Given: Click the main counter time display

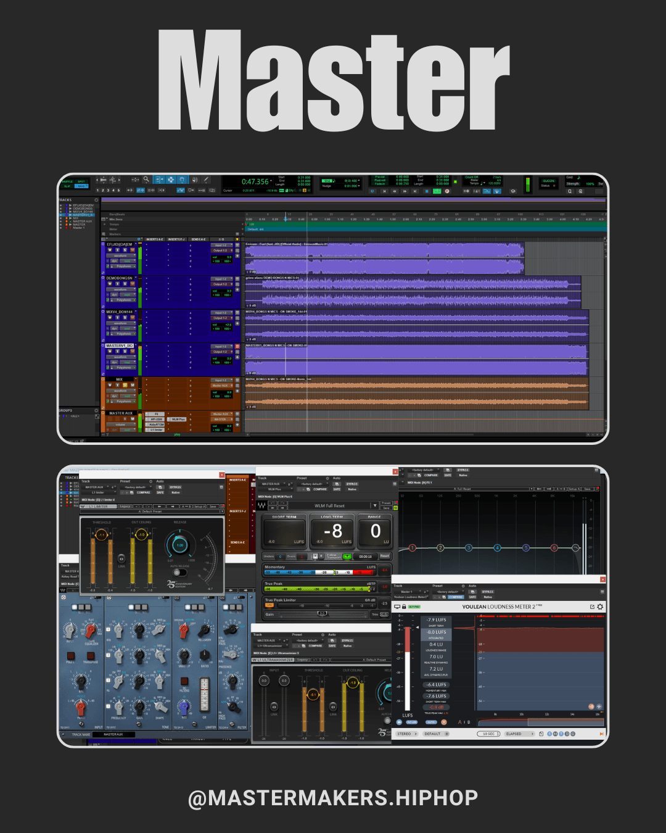Looking at the screenshot, I should click(255, 181).
